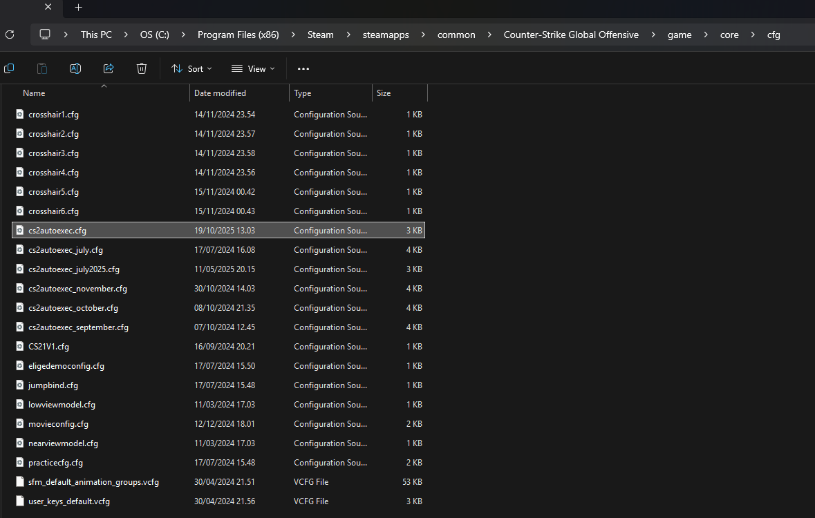Open the See more (three dots) menu

click(303, 68)
